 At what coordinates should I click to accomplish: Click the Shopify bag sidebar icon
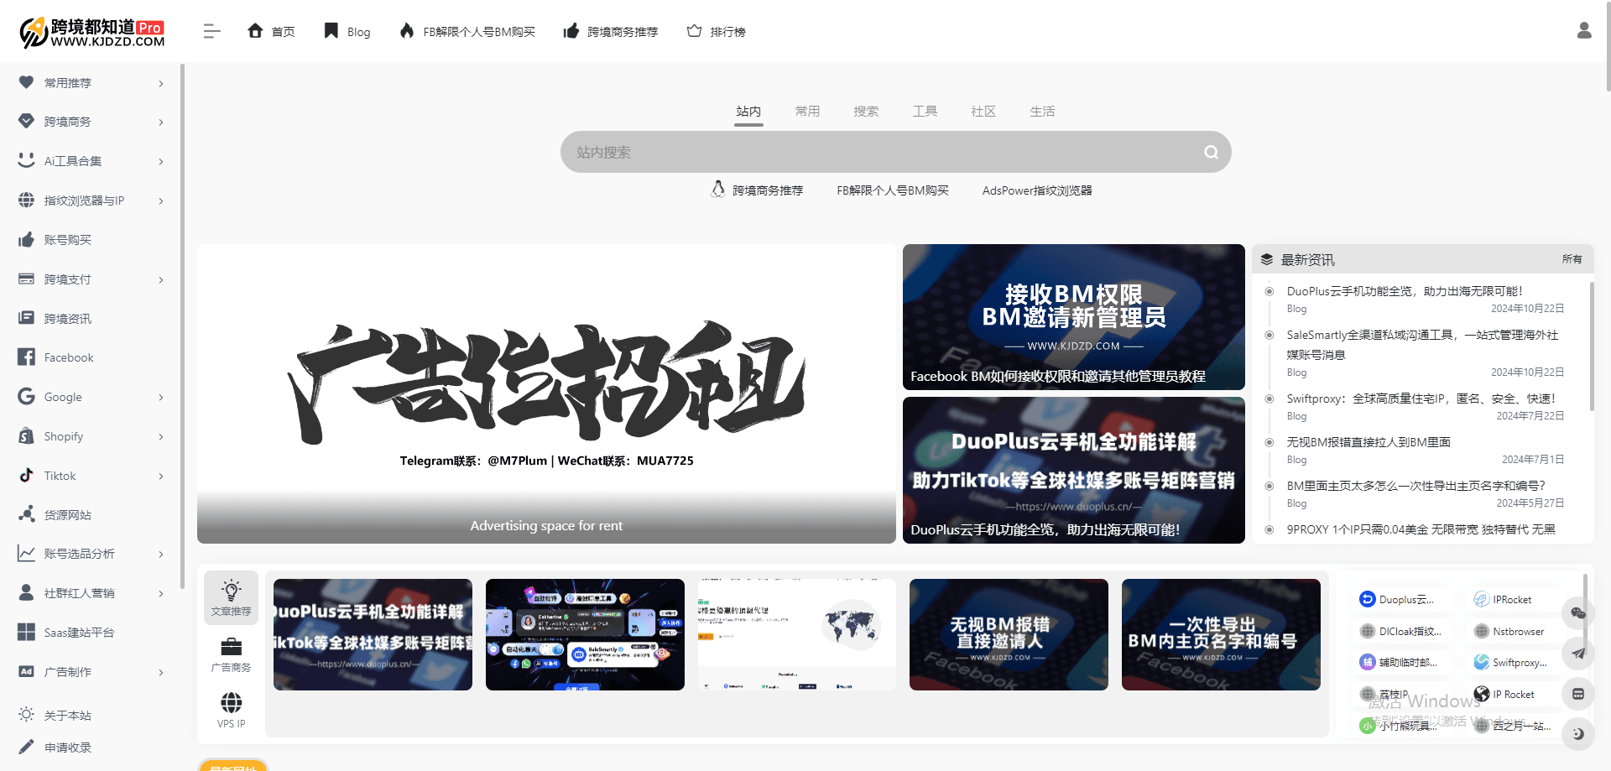point(27,435)
